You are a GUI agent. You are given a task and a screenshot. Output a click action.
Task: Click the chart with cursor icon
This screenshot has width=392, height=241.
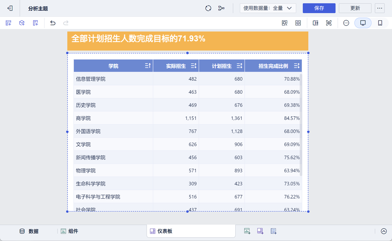pos(284,23)
